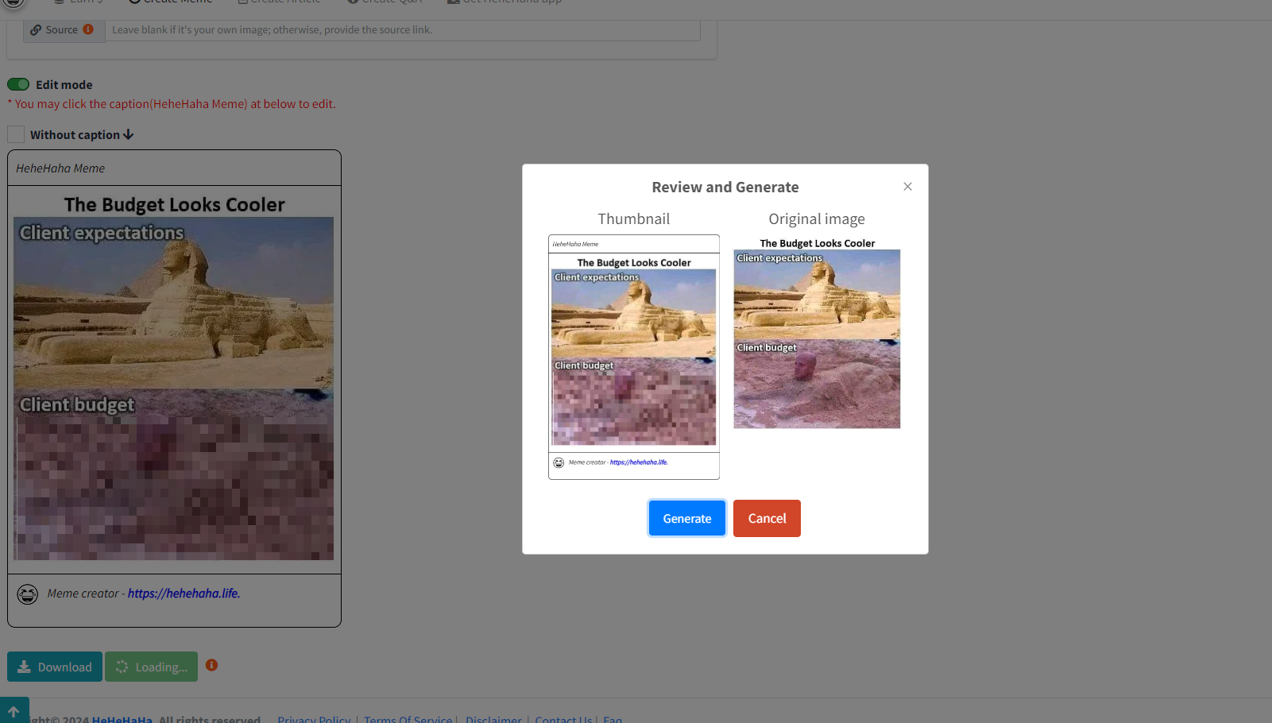Close the Review and Generate dialog via X
The image size is (1272, 723).
907,187
